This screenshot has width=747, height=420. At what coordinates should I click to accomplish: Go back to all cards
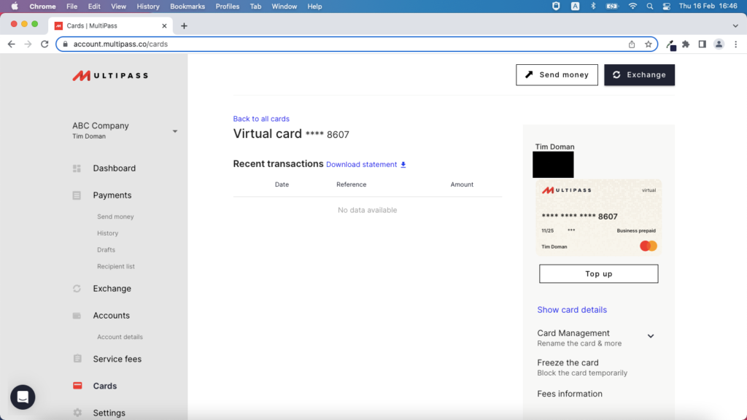pos(261,119)
